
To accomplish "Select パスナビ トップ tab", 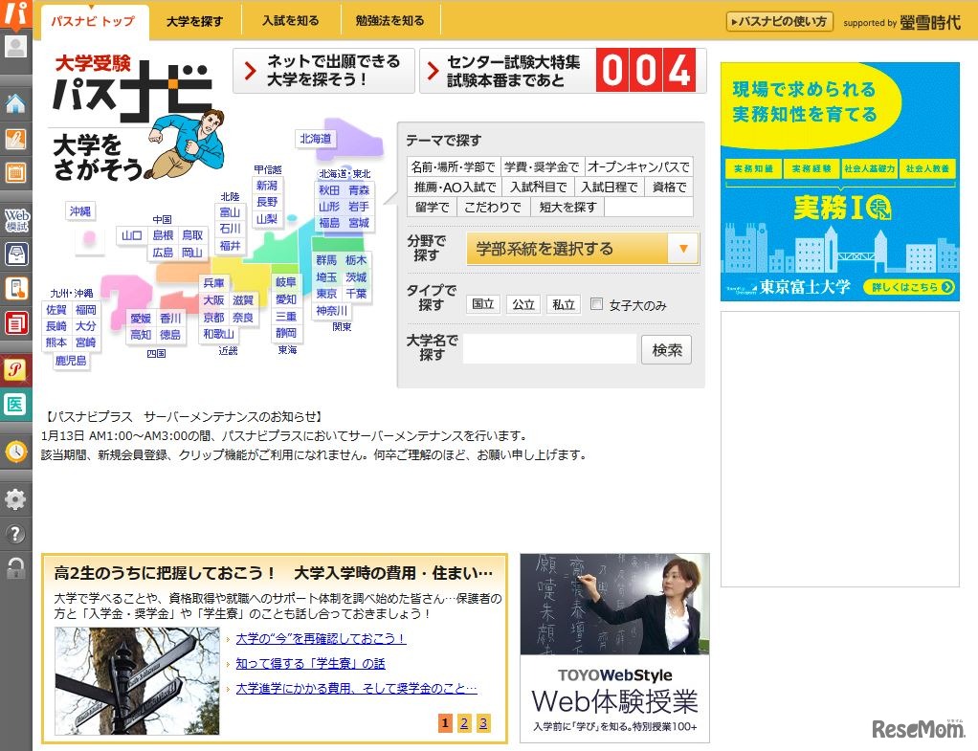I will pyautogui.click(x=93, y=21).
